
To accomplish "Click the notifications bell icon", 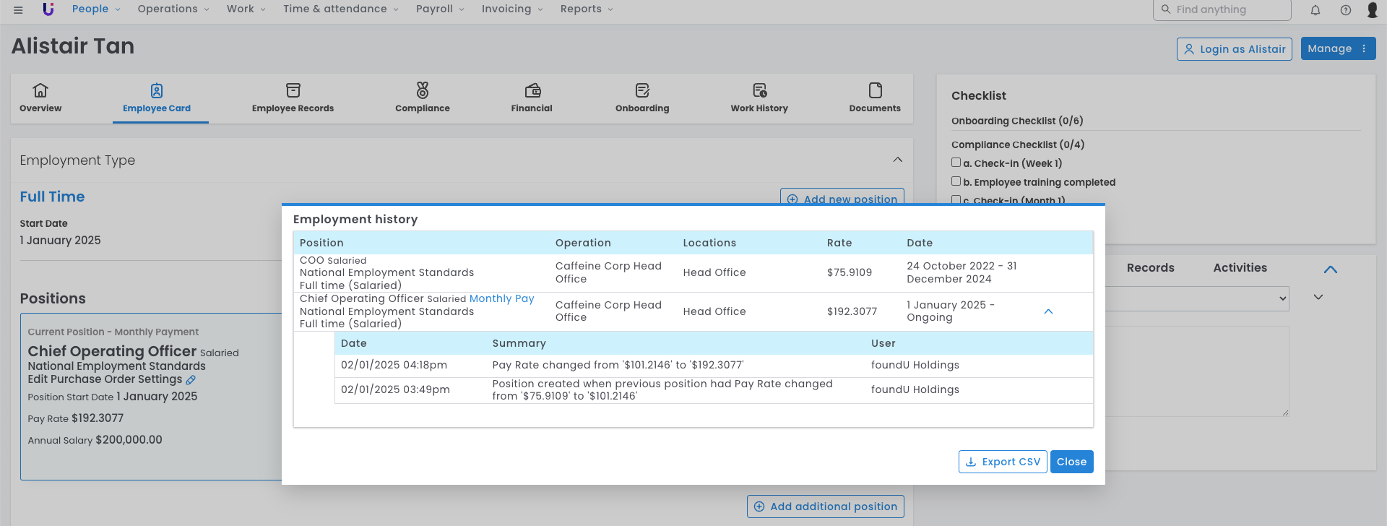I will point(1315,10).
